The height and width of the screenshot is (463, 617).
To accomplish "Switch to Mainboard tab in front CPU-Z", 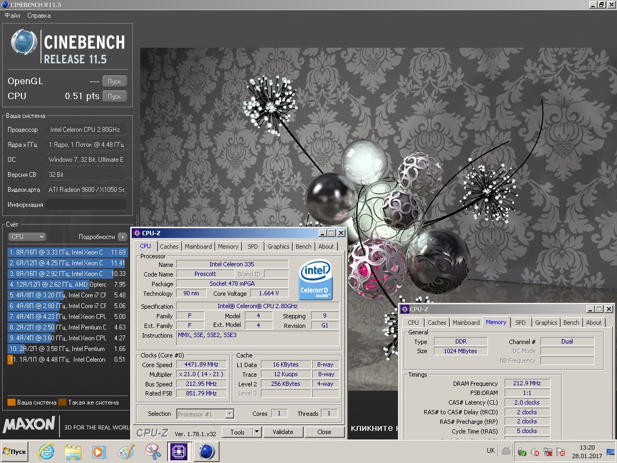I will coord(198,247).
